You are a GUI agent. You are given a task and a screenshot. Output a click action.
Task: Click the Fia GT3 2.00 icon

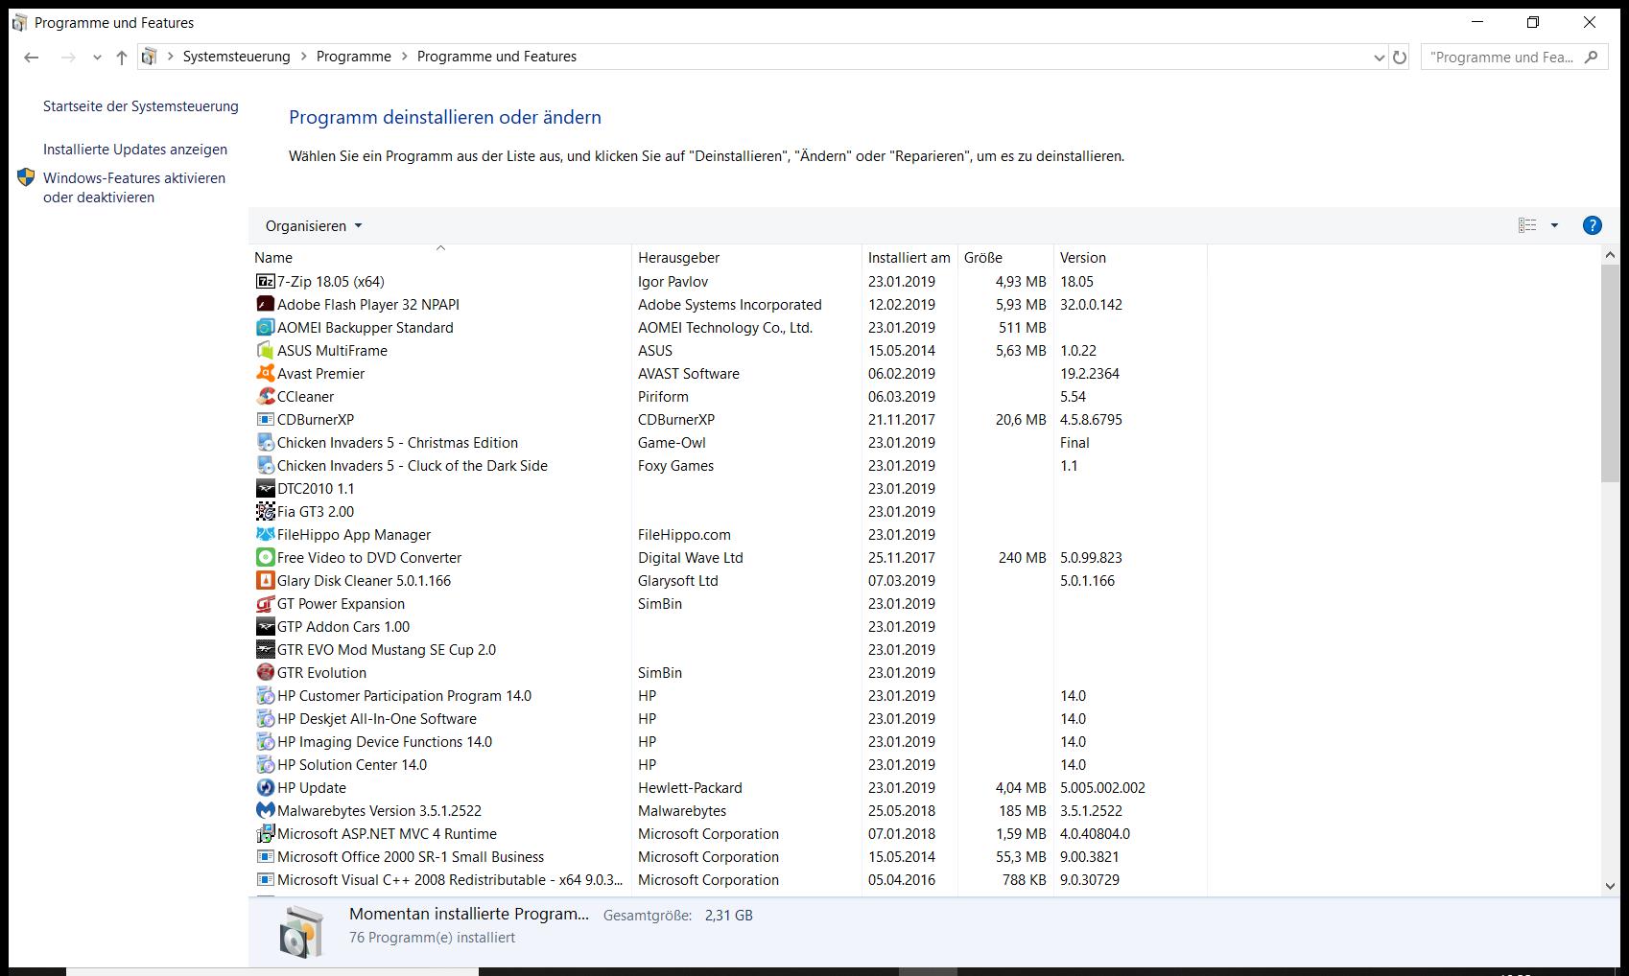click(266, 511)
